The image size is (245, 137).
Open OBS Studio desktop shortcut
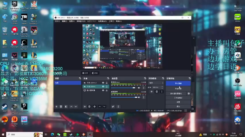click(x=238, y=82)
